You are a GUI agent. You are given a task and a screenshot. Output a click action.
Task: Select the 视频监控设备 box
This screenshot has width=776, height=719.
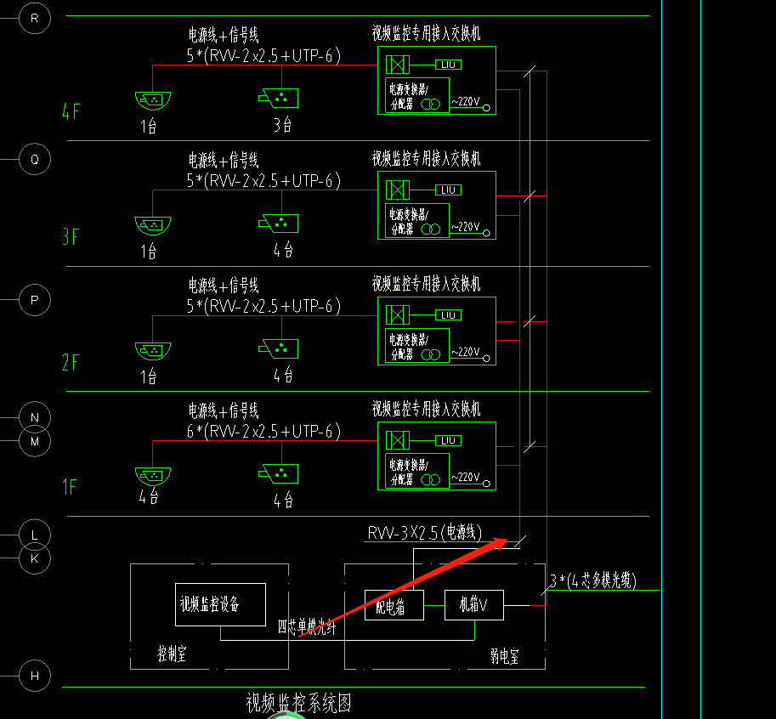coord(220,605)
